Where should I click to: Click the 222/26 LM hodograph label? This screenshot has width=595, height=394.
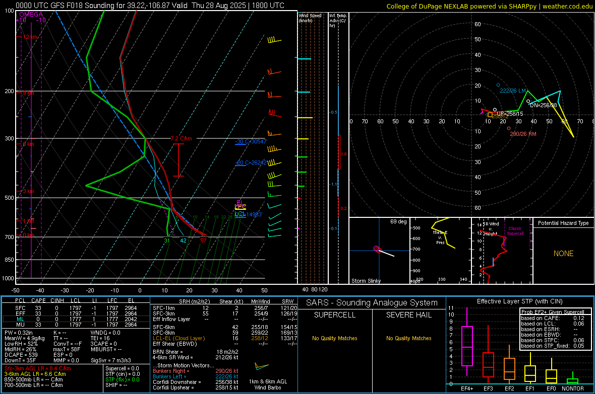[x=513, y=91]
